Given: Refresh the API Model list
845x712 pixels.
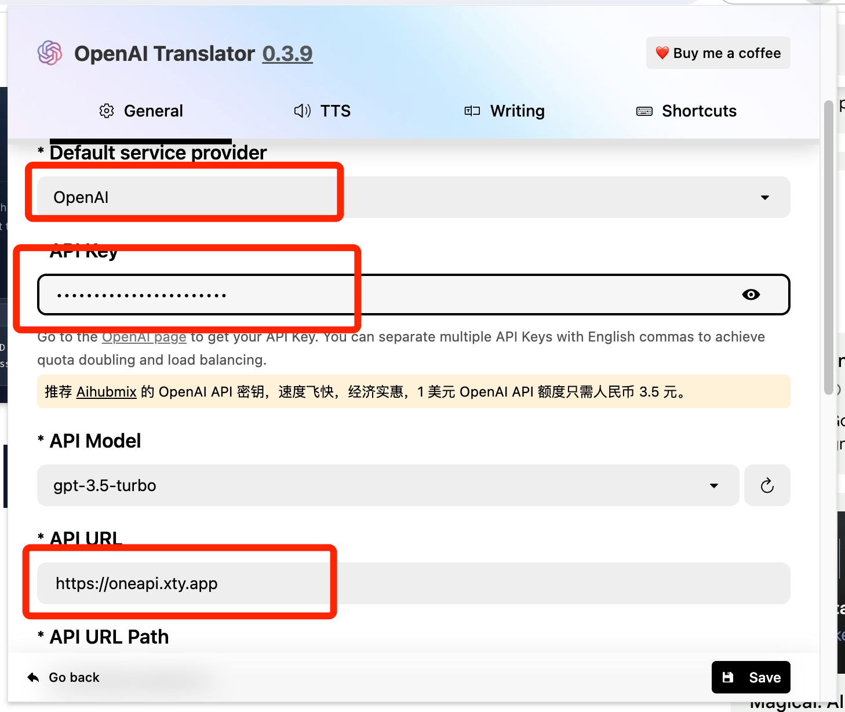Looking at the screenshot, I should (767, 485).
